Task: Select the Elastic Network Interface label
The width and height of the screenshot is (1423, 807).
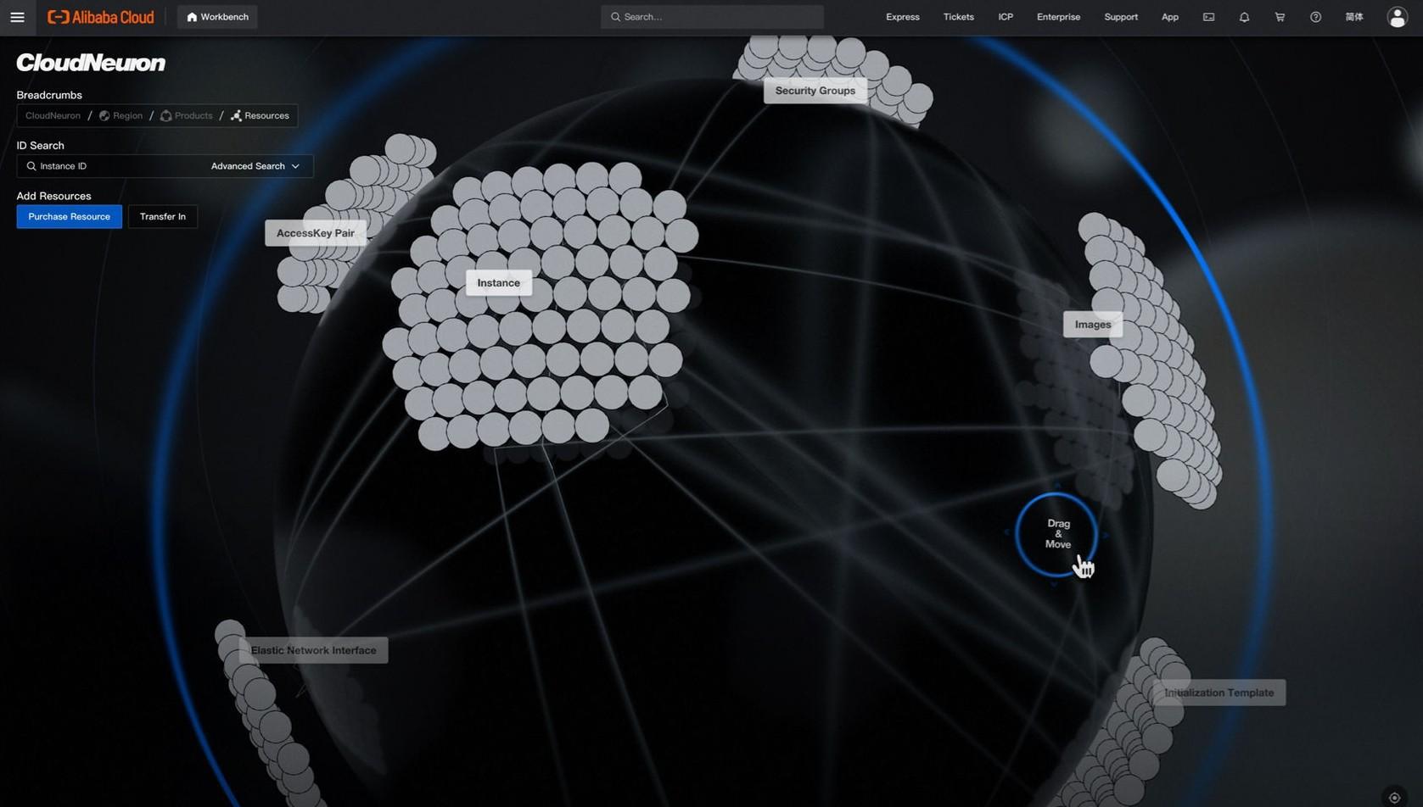Action: (x=313, y=650)
